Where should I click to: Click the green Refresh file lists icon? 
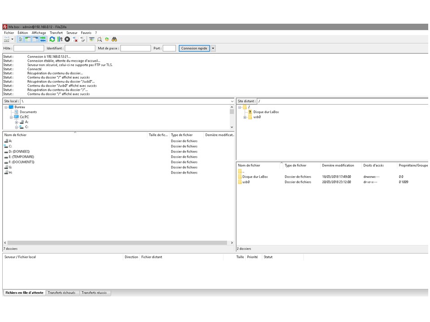pyautogui.click(x=52, y=39)
